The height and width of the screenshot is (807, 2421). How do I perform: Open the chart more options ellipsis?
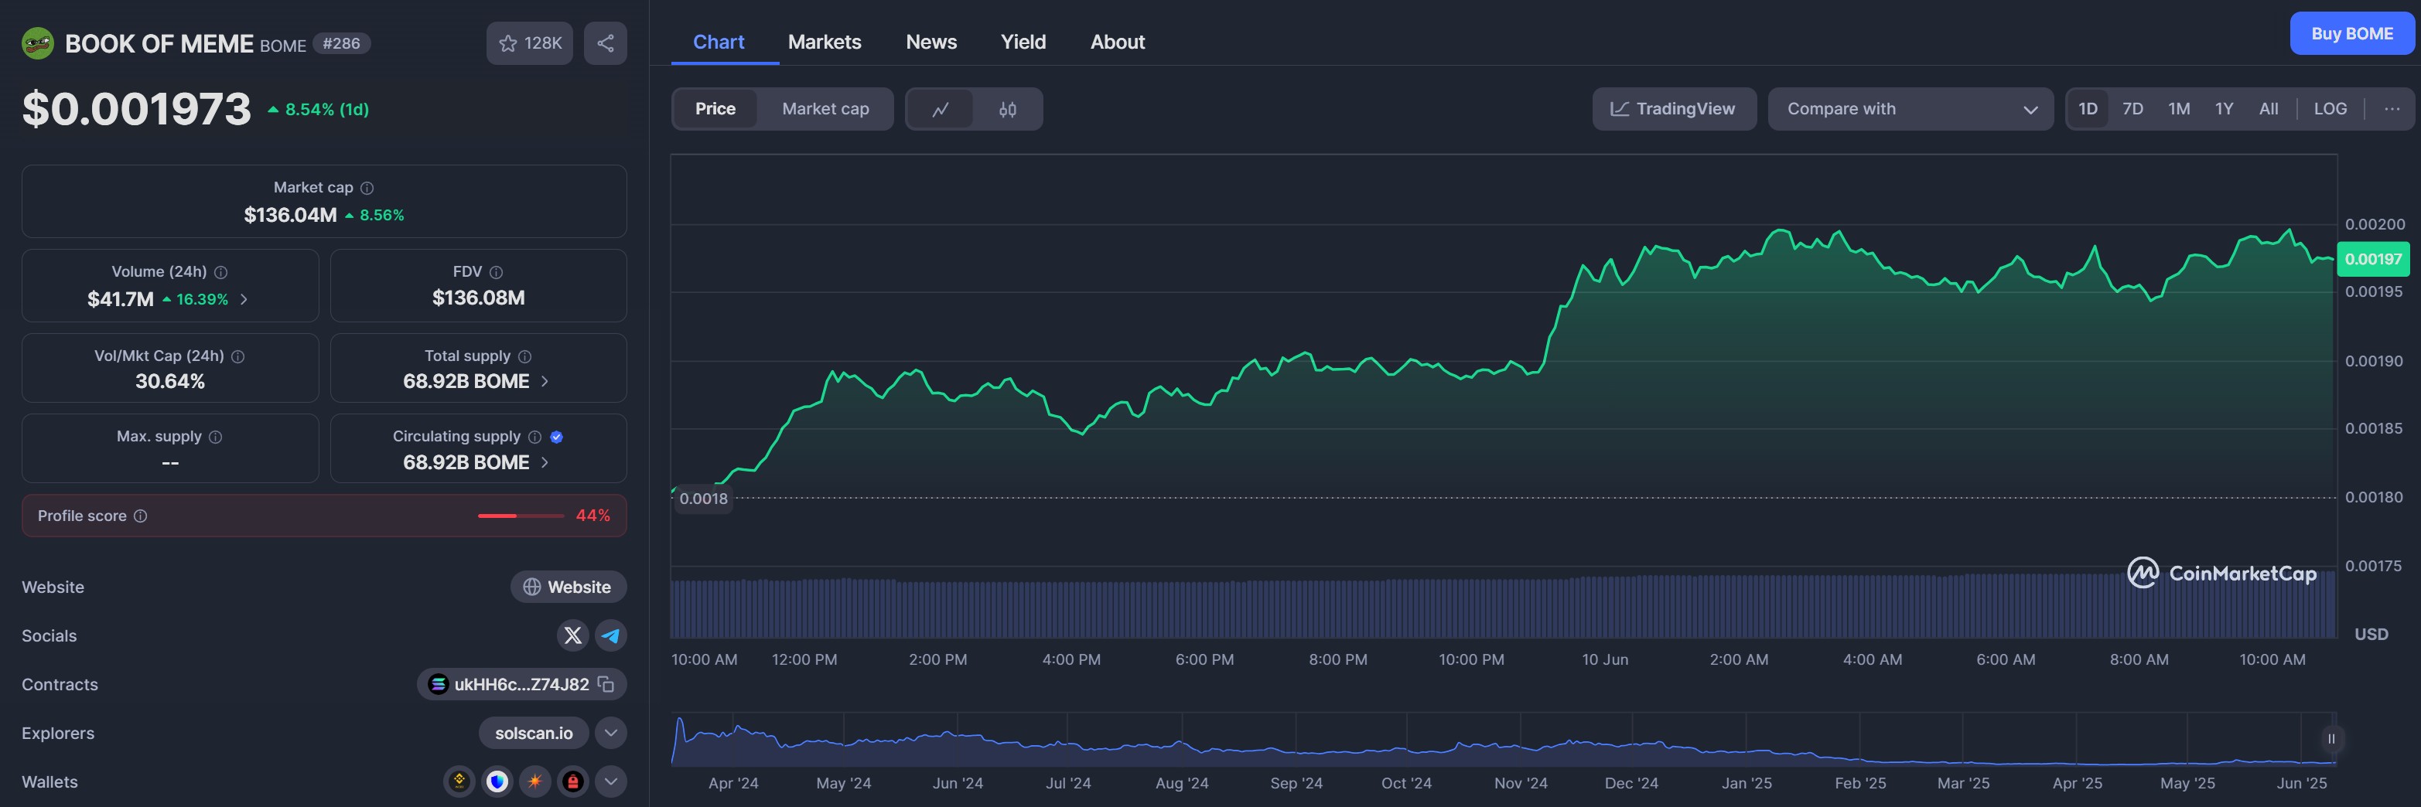tap(2392, 109)
